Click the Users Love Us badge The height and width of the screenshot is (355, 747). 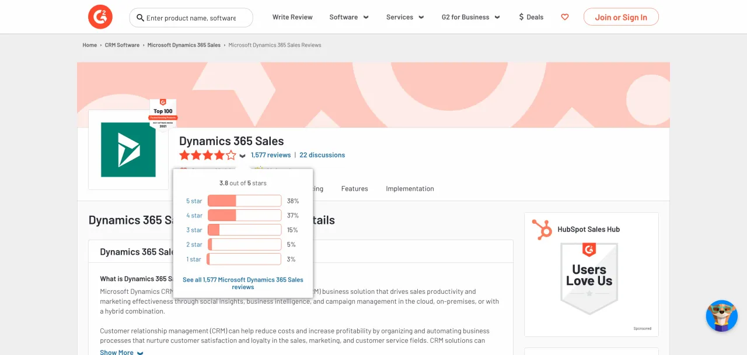pyautogui.click(x=589, y=279)
